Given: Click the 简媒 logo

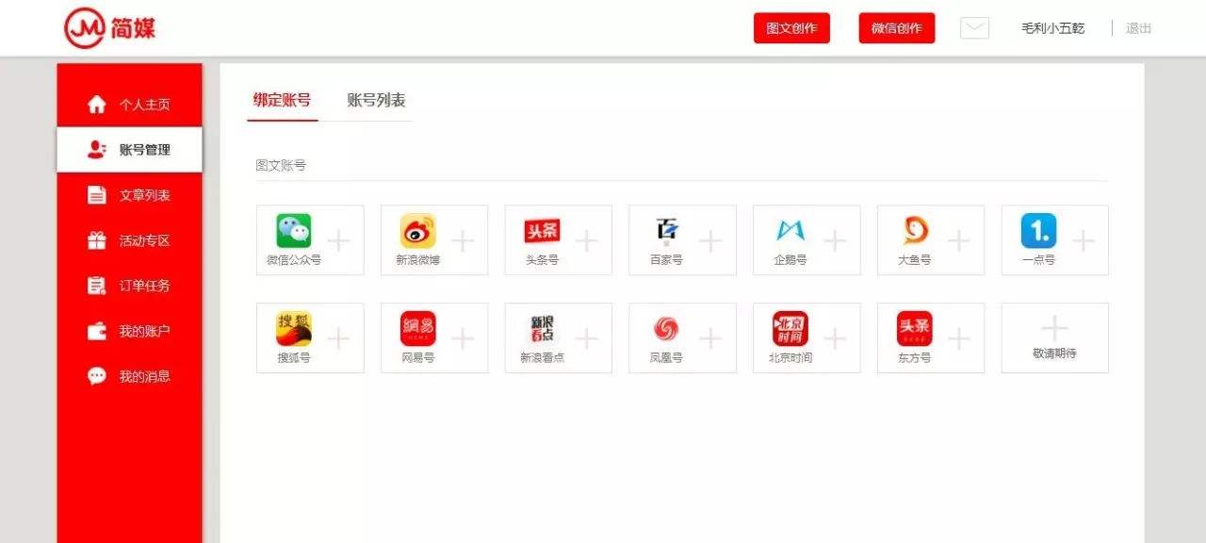Looking at the screenshot, I should coord(110,28).
